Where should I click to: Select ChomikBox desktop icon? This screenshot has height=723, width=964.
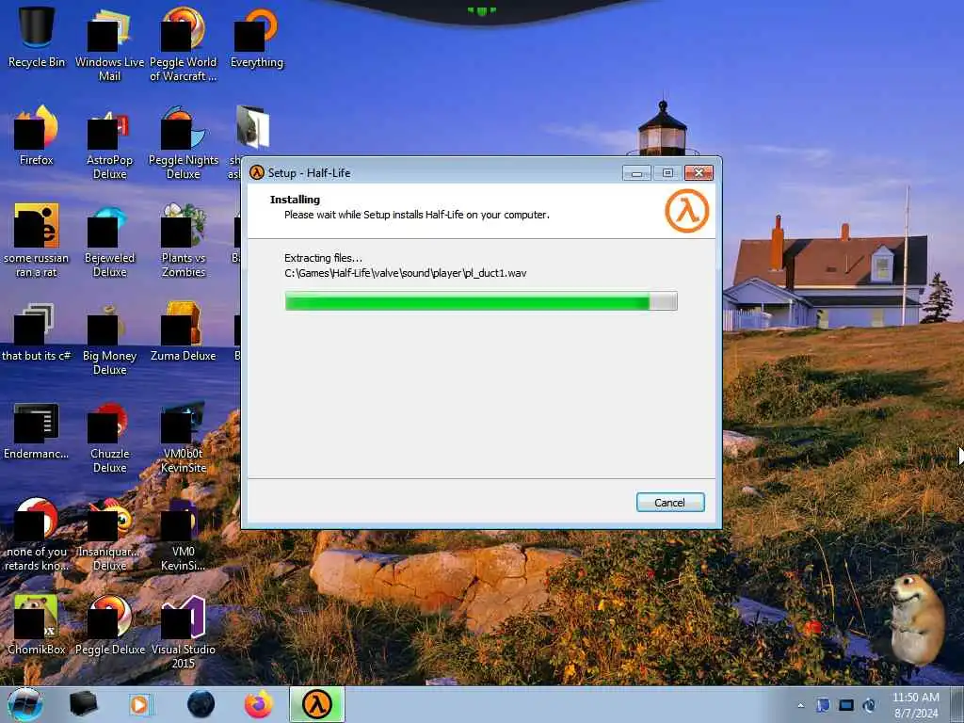(37, 624)
